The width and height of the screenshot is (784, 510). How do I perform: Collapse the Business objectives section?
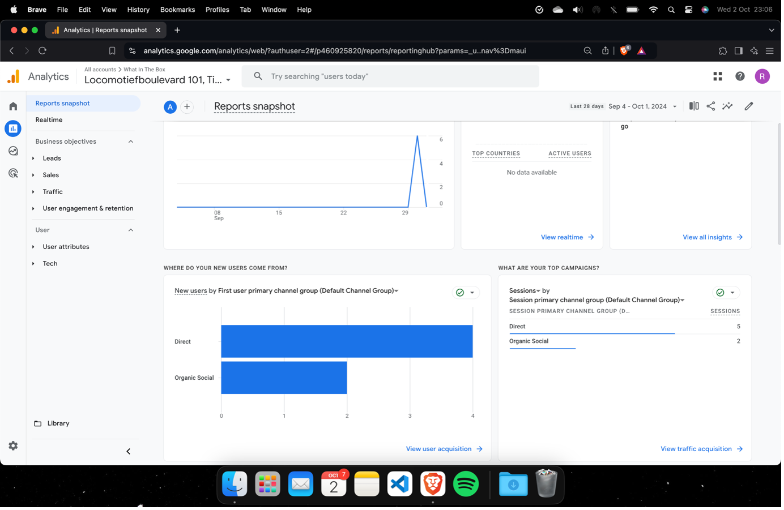point(131,142)
